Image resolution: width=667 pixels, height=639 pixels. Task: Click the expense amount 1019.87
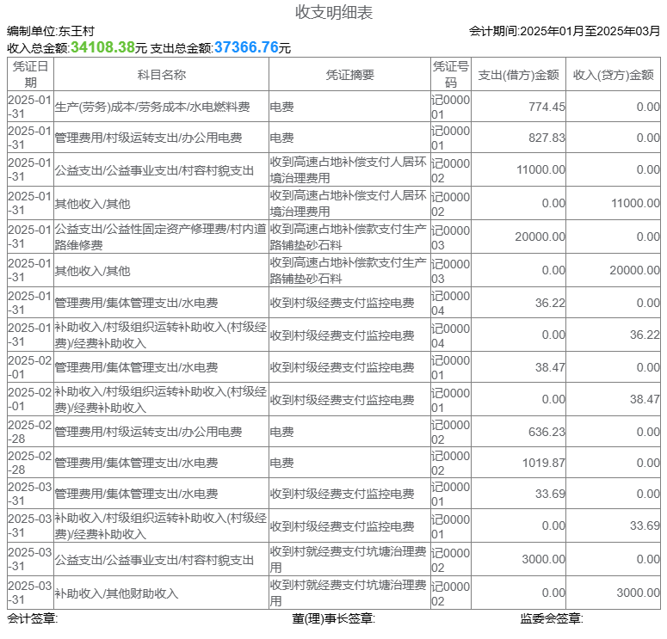click(x=544, y=463)
